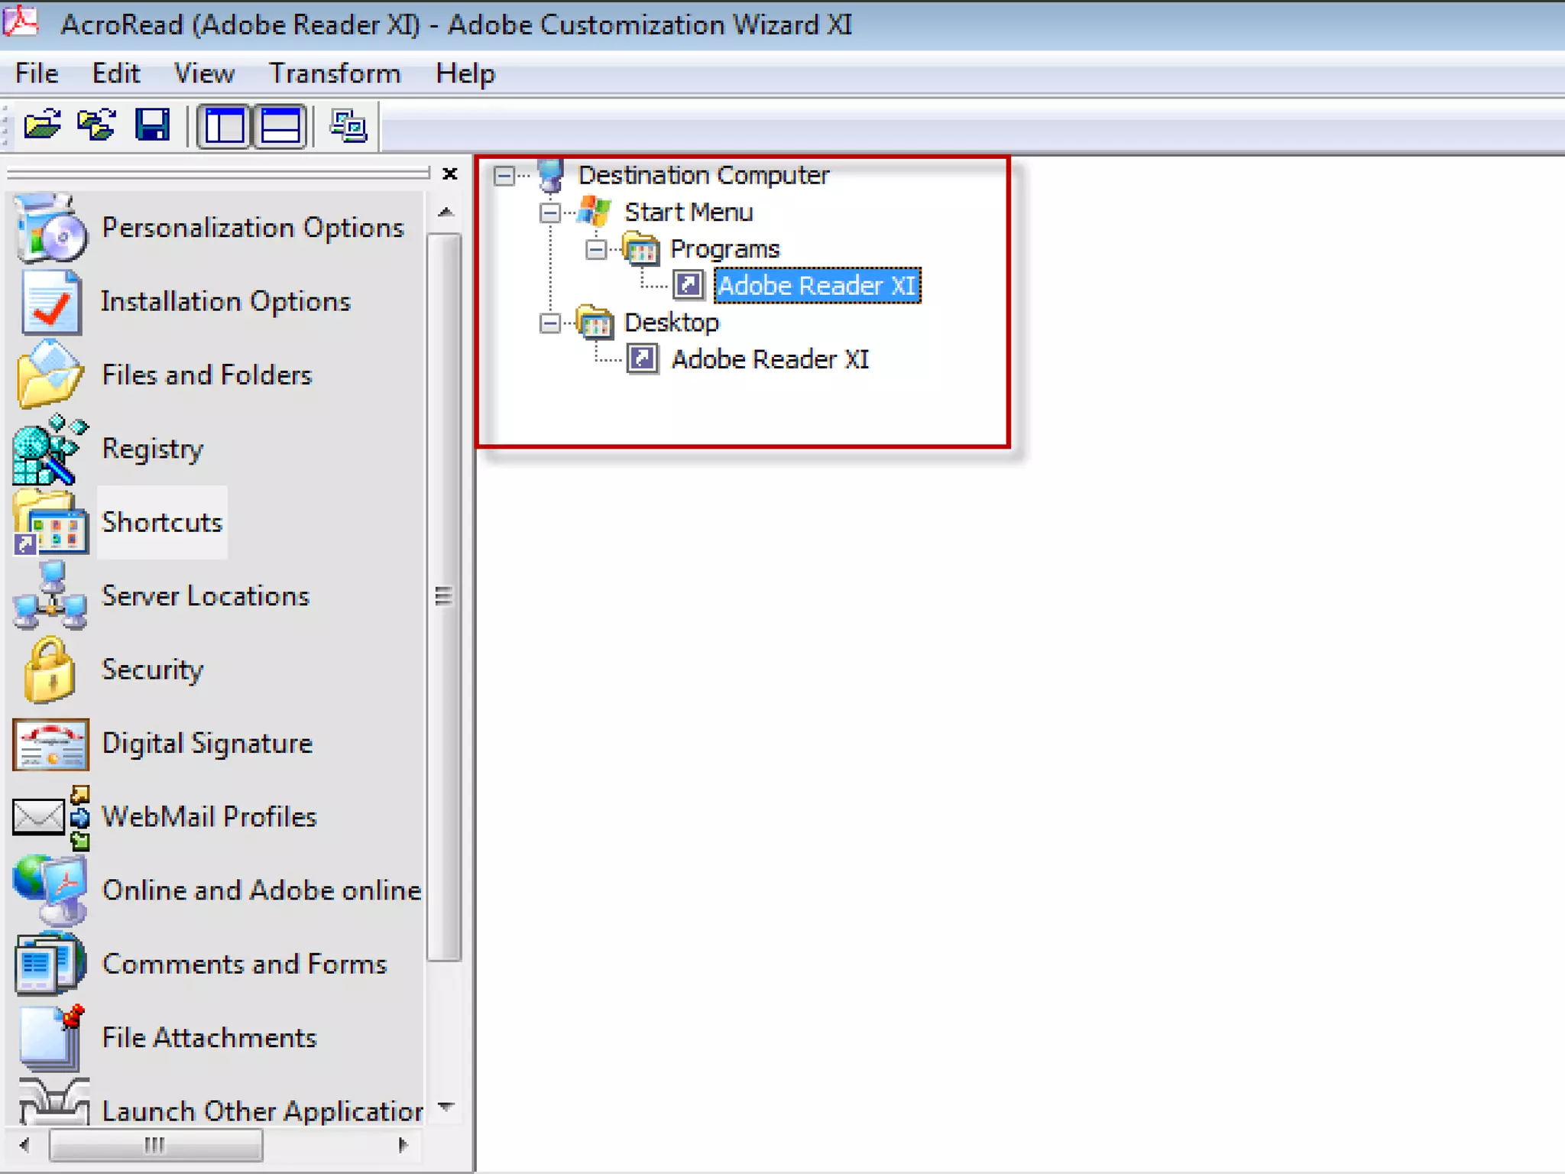Select the Programs folder in tree

[724, 248]
